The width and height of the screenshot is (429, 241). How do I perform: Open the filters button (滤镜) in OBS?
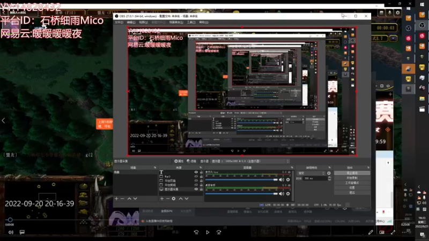(x=191, y=161)
